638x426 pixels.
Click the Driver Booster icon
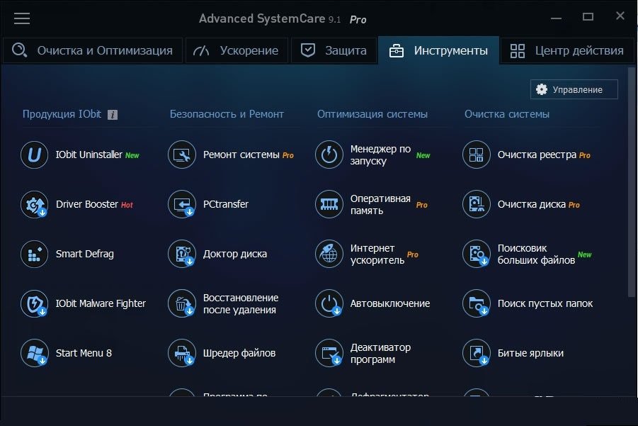(x=34, y=204)
